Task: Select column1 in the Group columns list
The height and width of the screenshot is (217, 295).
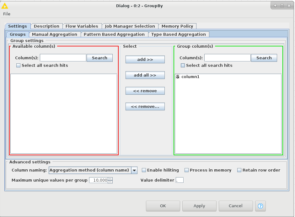Action: tap(190, 77)
